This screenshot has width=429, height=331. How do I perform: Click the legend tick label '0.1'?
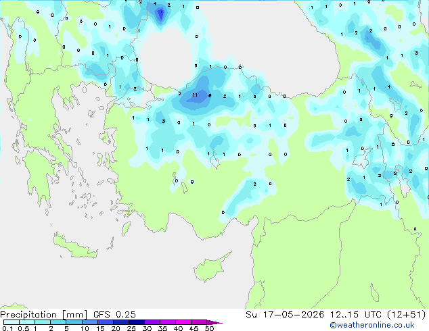(7, 328)
